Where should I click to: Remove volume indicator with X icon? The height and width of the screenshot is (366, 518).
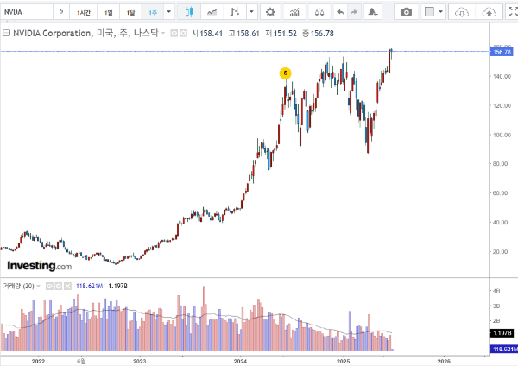pyautogui.click(x=67, y=286)
